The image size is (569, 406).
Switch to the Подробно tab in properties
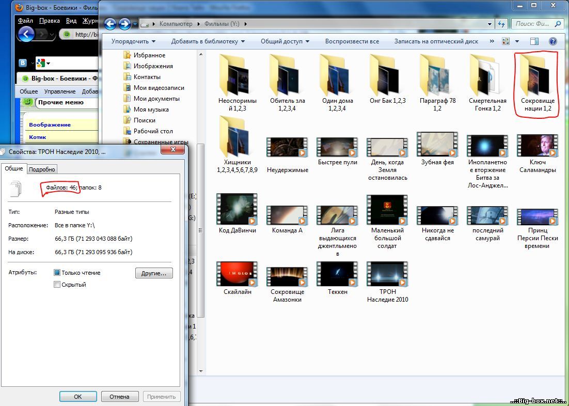(42, 169)
